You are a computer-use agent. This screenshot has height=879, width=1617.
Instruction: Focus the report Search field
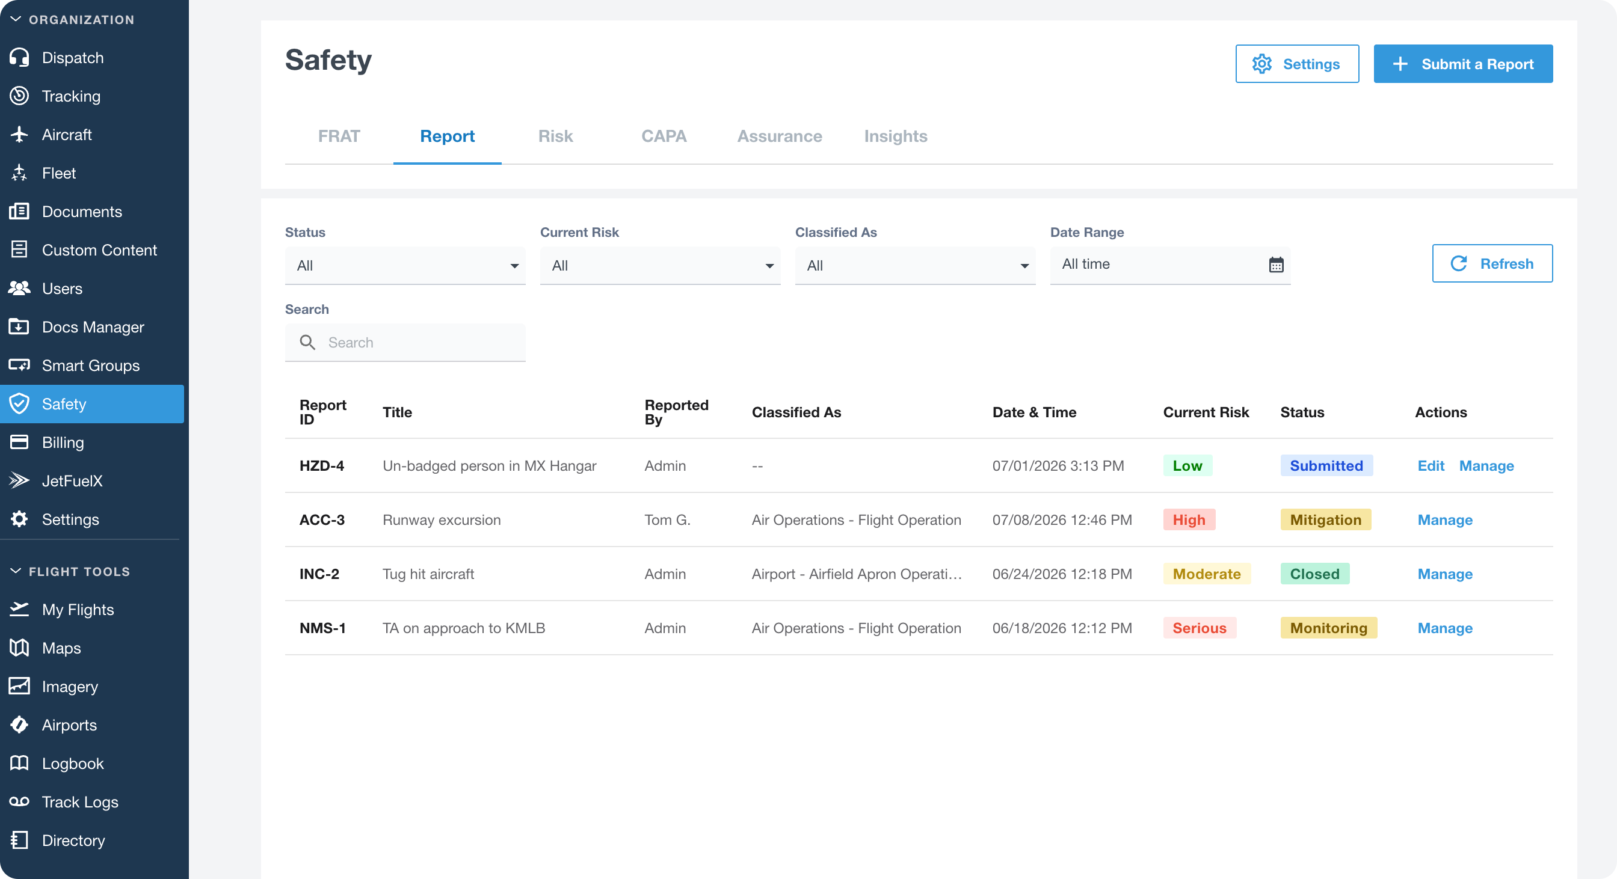click(x=405, y=343)
